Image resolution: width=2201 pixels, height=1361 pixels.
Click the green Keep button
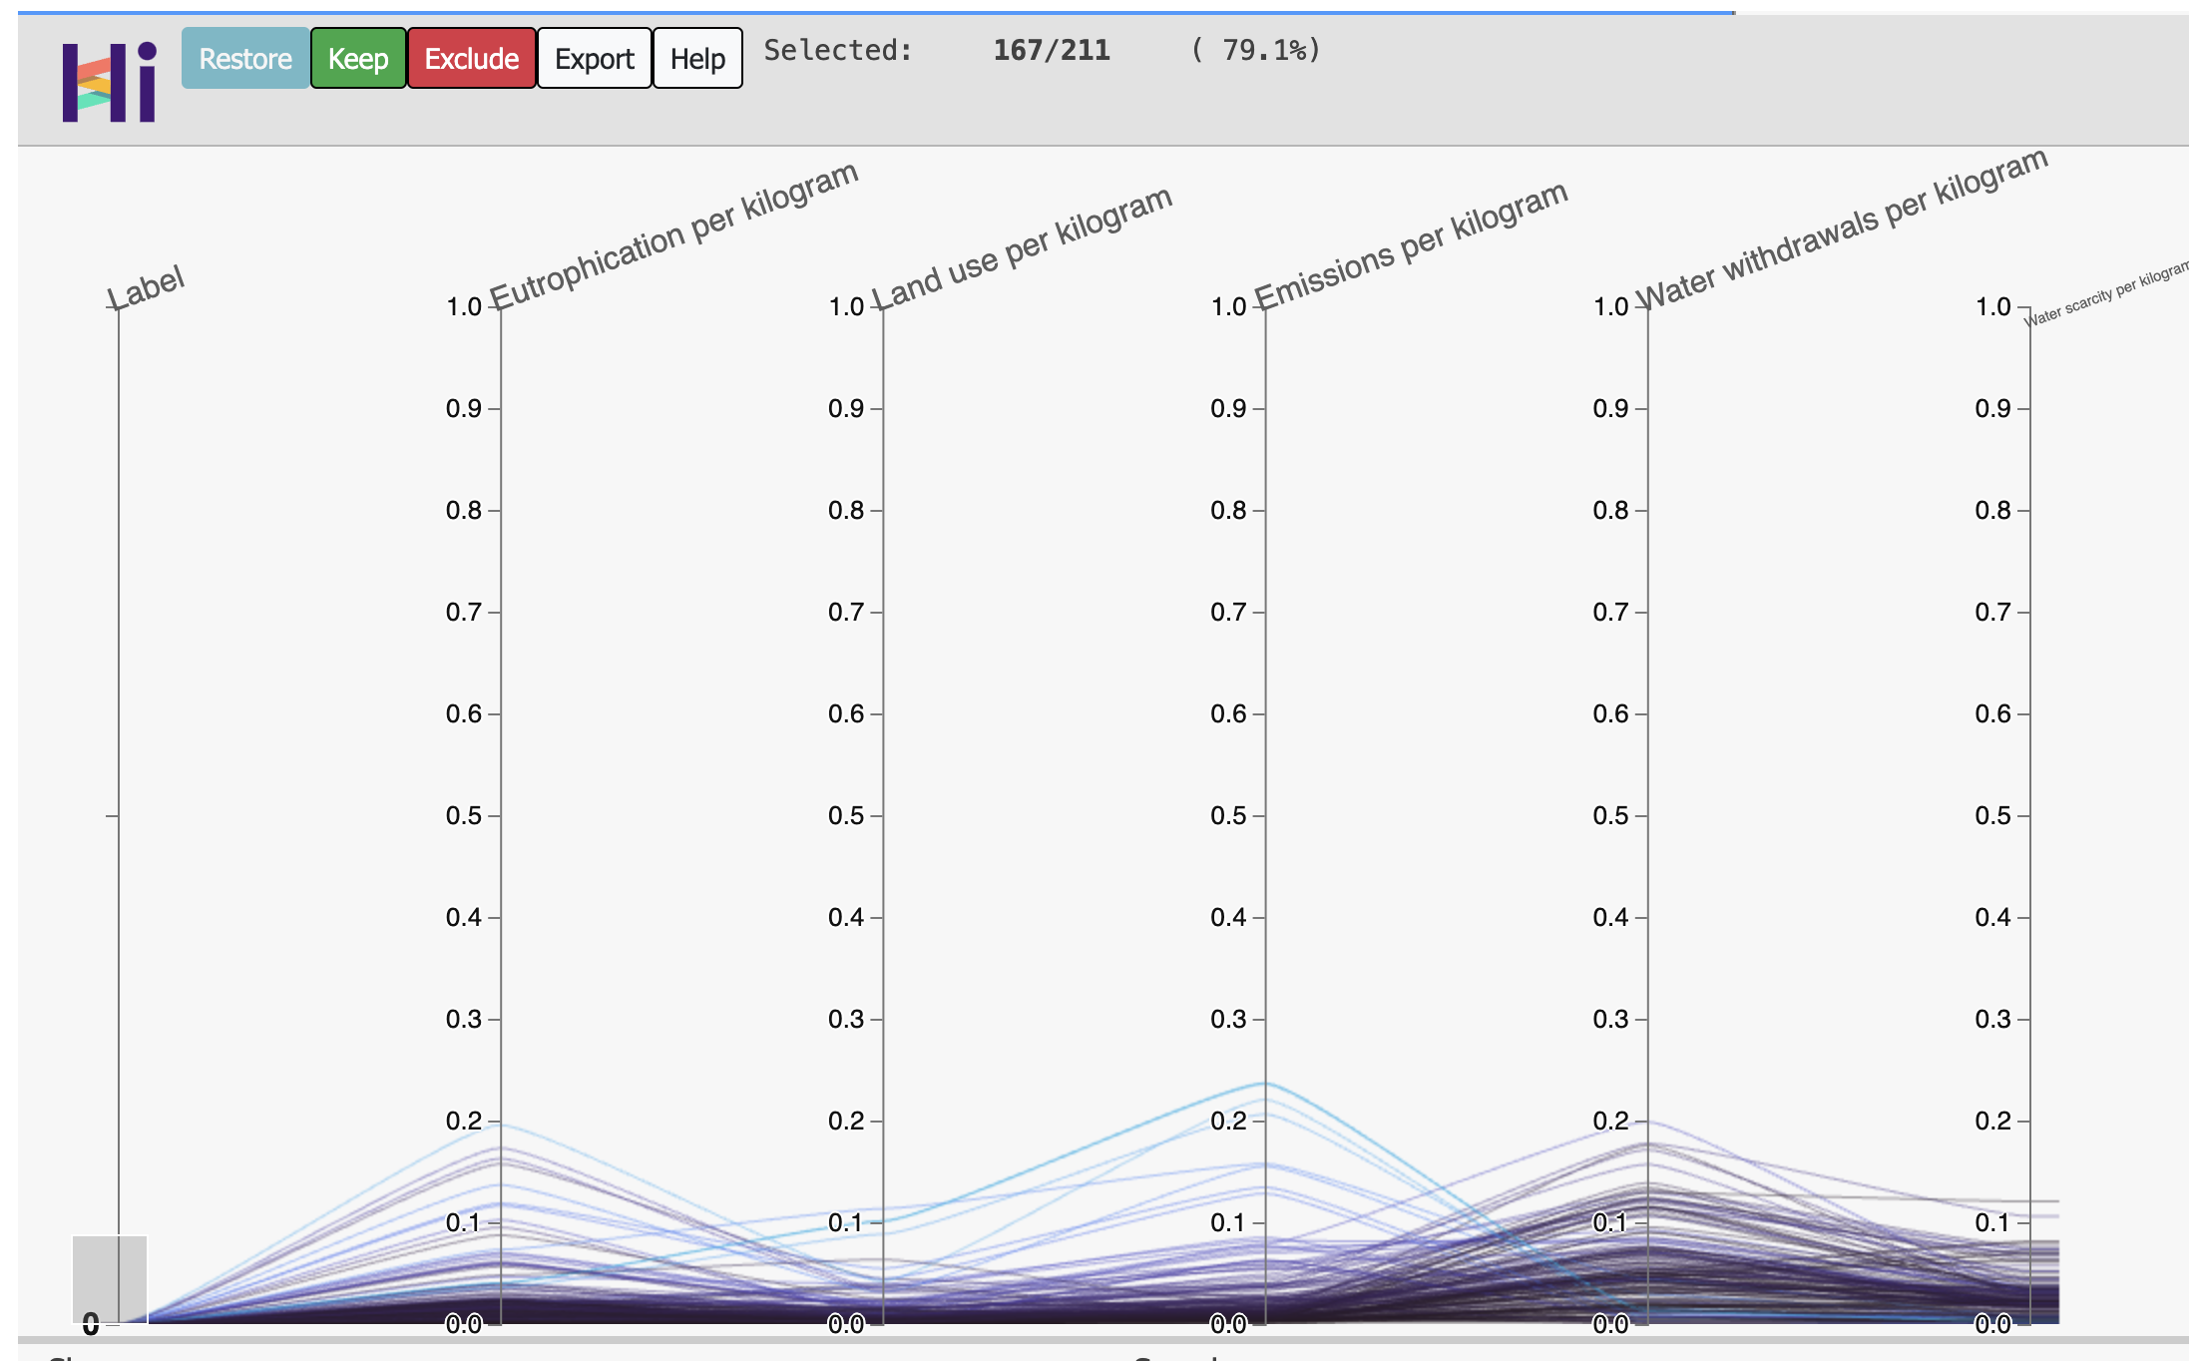tap(358, 59)
